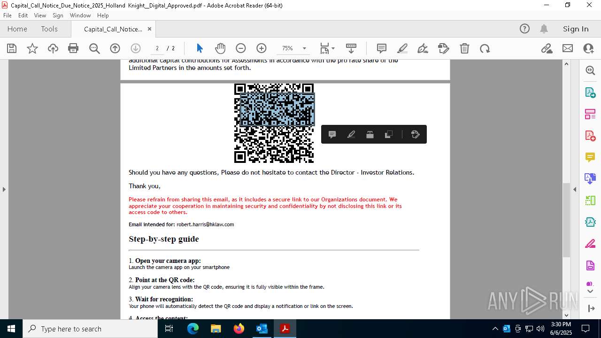
Task: Open the share with others person icon
Action: [x=588, y=48]
